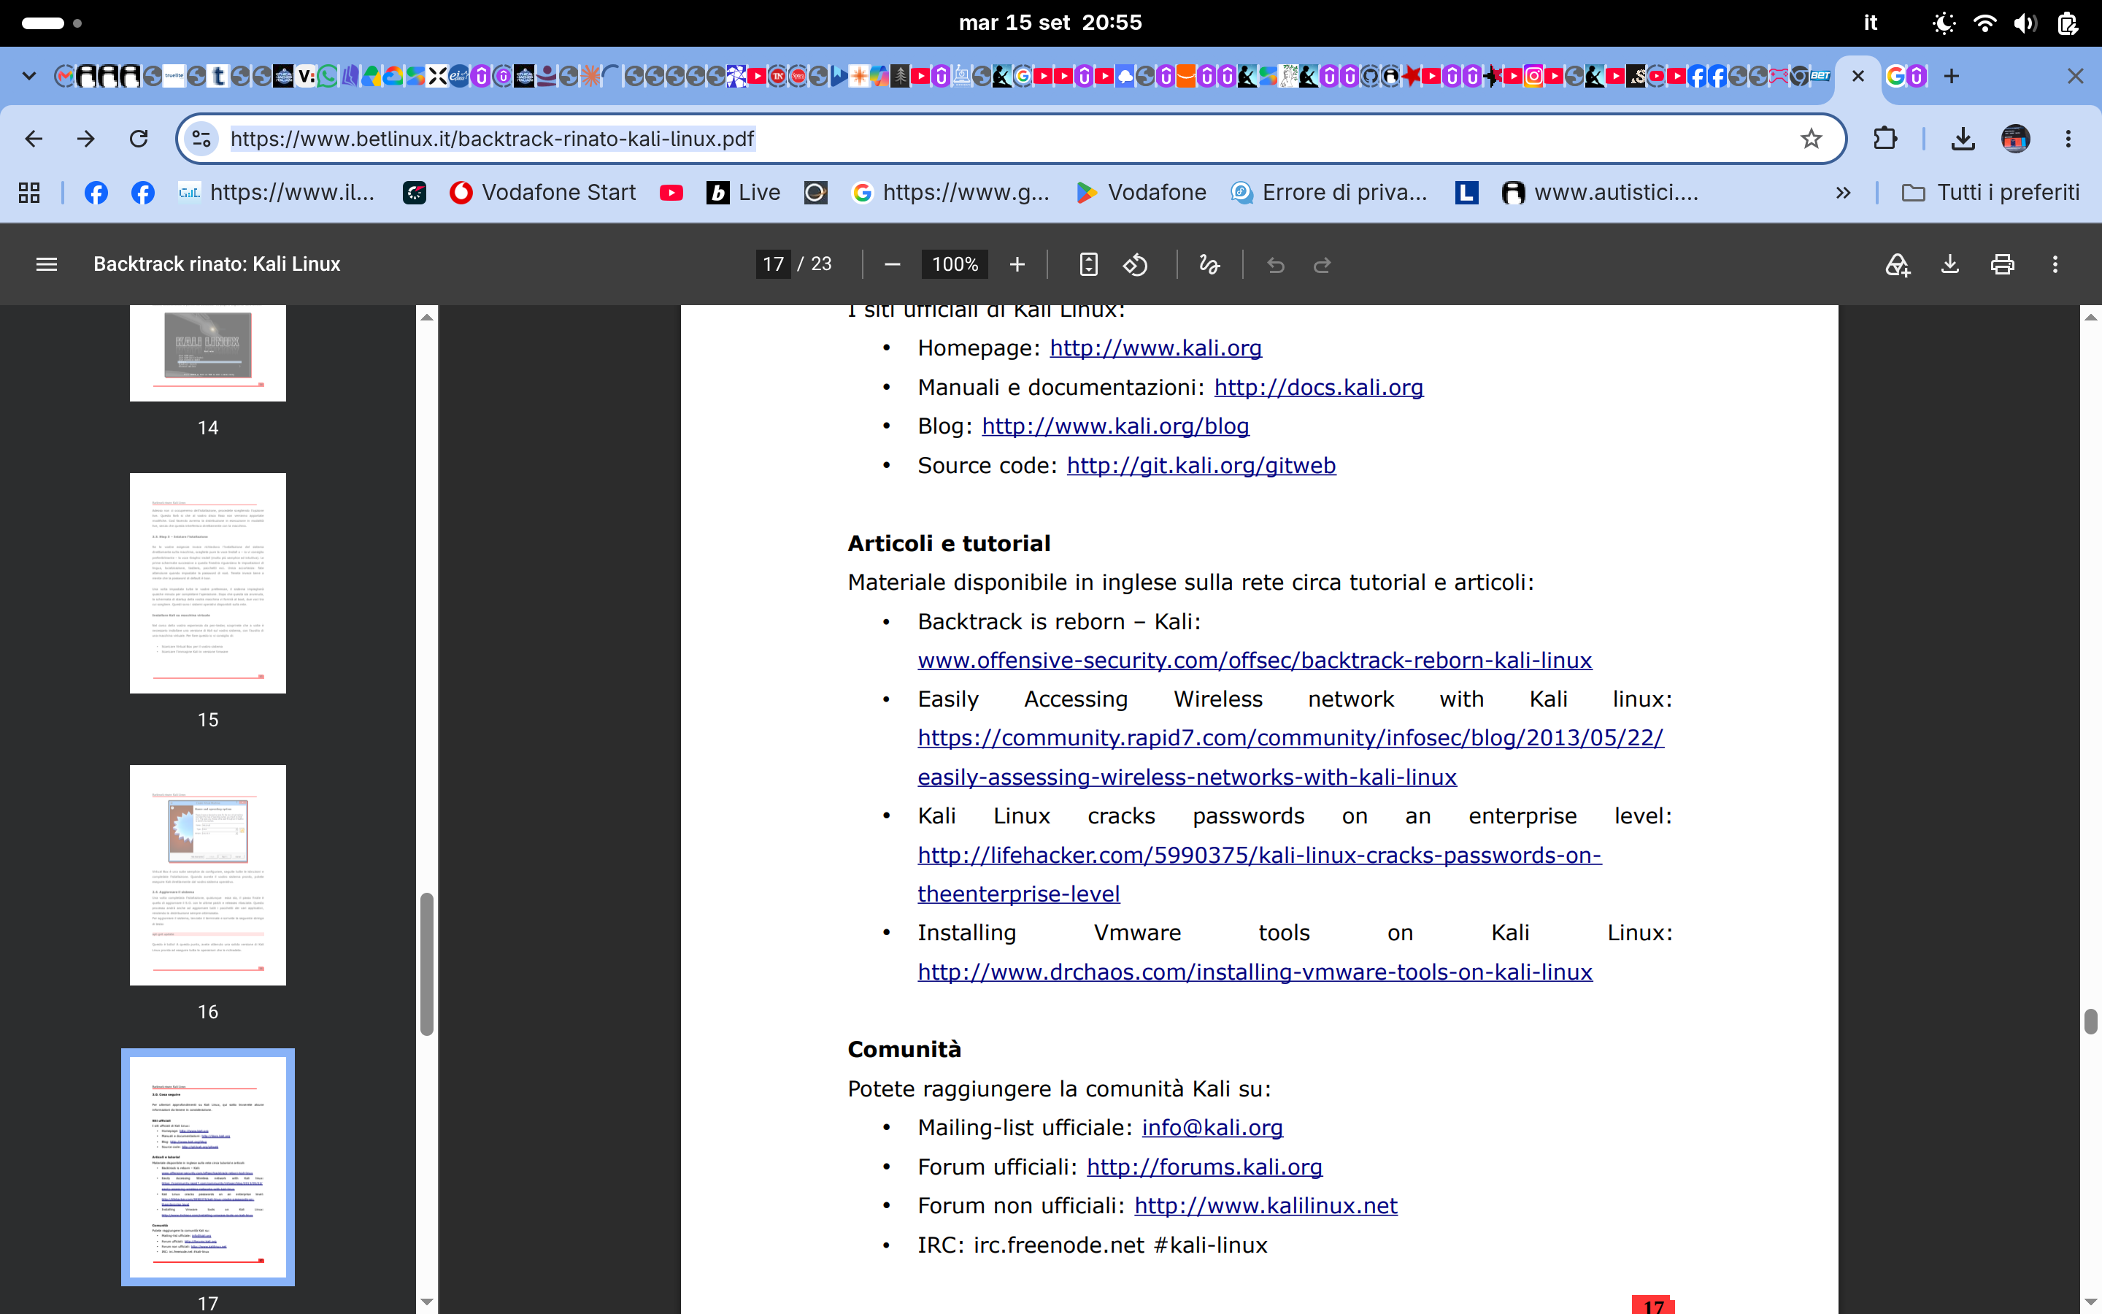Viewport: 2102px width, 1314px height.
Task: Click the fit to page icon
Action: click(x=1088, y=264)
